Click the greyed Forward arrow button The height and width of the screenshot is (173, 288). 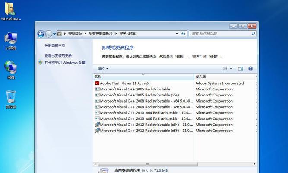[49, 34]
